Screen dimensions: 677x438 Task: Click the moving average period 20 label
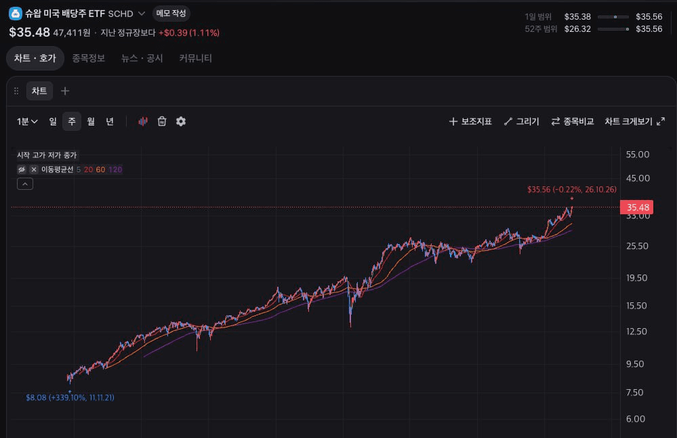(89, 170)
